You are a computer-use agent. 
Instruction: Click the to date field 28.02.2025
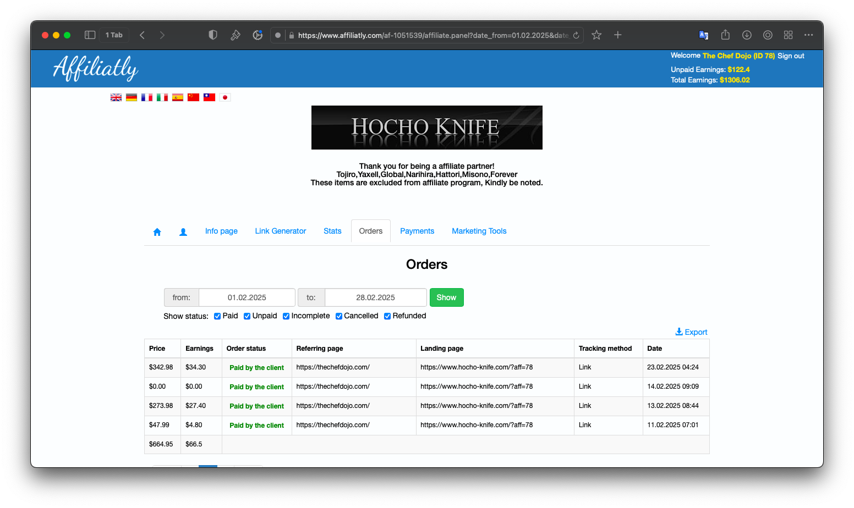[376, 297]
